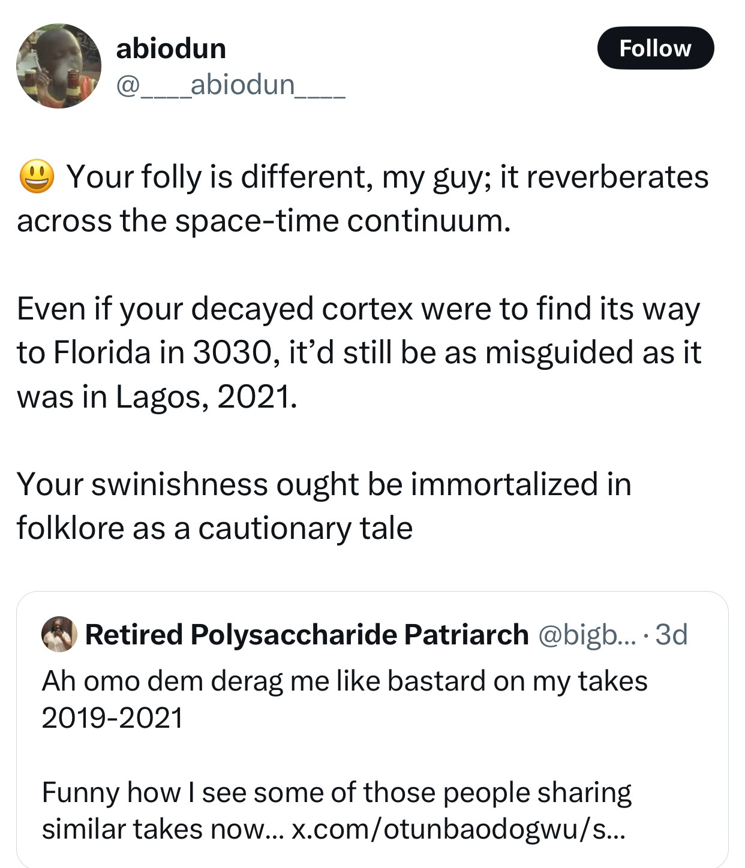
Task: Open Retired Polysaccharide Patriarch's avatar
Action: 59,634
